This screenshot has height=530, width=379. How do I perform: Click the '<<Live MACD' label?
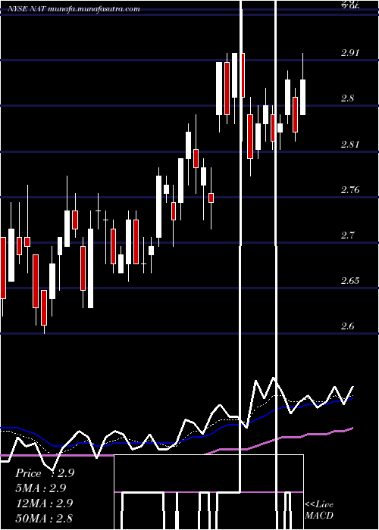pyautogui.click(x=319, y=510)
